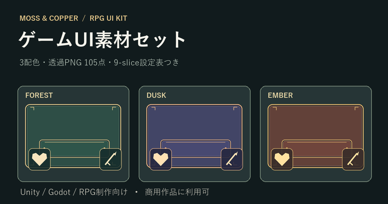Click the ゲームUI素材セット title

click(x=102, y=40)
